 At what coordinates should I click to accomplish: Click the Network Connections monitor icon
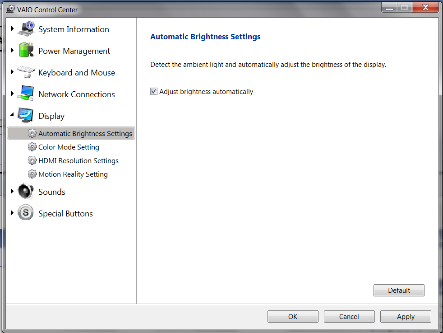(x=26, y=93)
